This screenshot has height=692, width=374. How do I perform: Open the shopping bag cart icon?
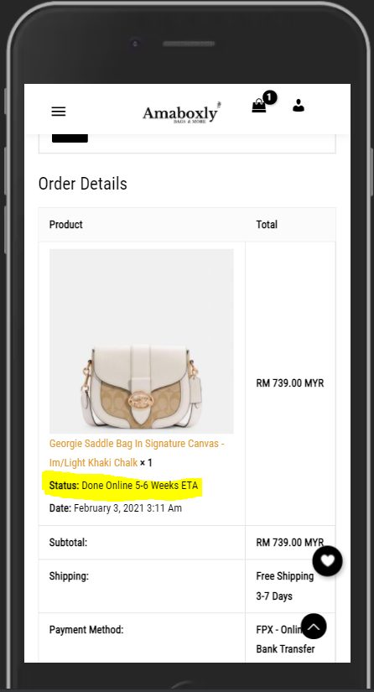pyautogui.click(x=259, y=106)
